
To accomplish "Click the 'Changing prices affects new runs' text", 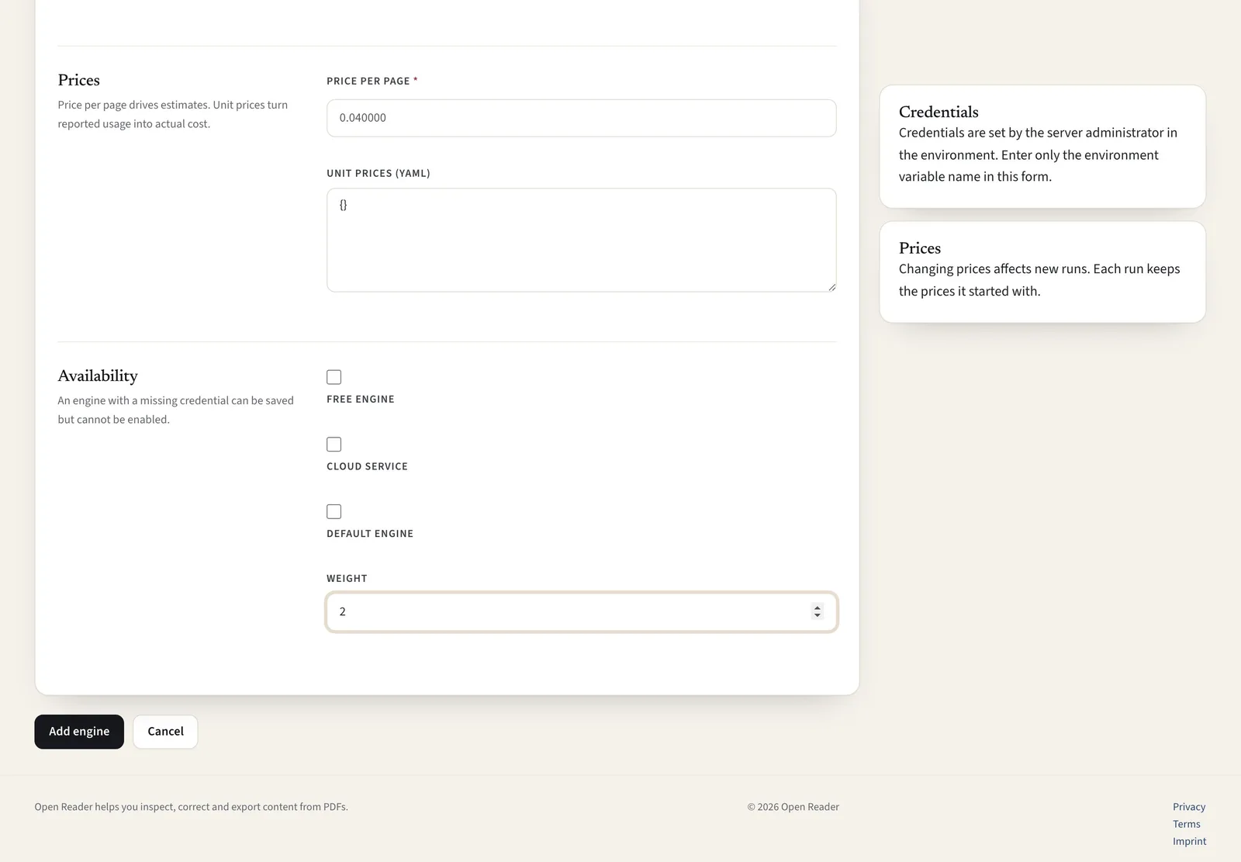I will click(x=1039, y=280).
